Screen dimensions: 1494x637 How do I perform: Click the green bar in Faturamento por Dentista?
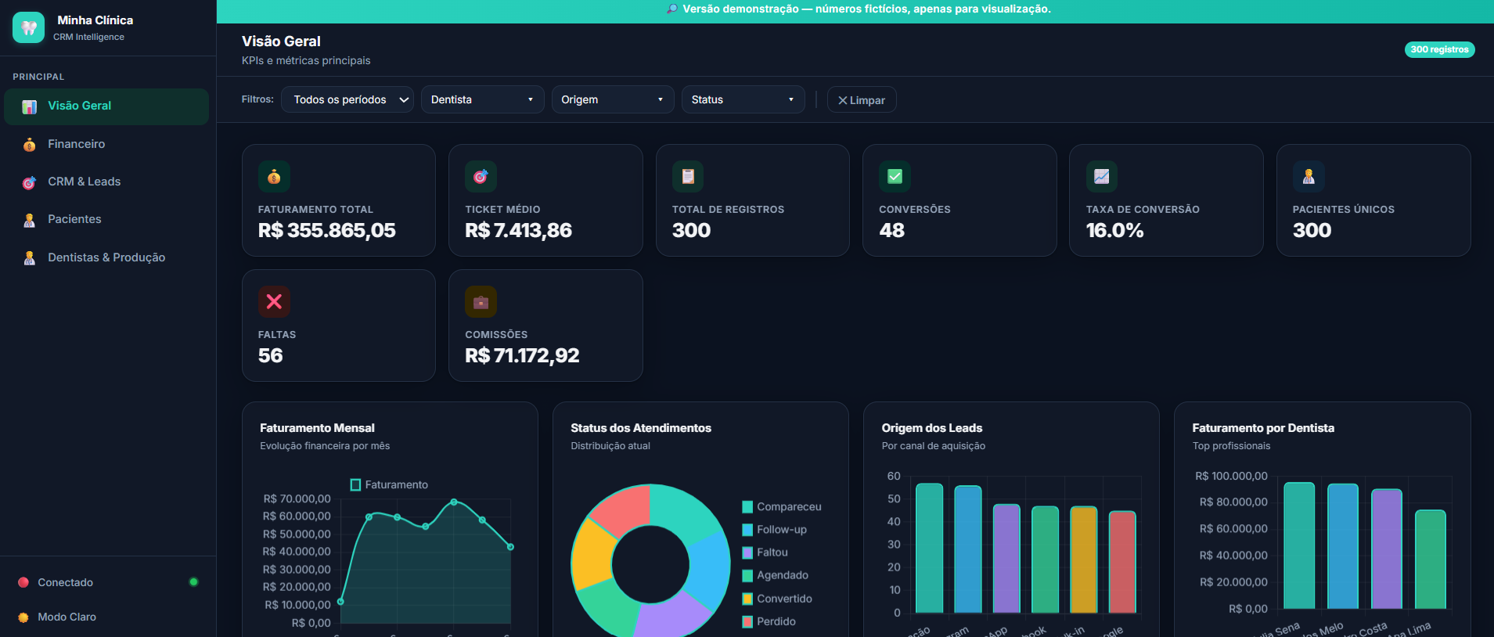coord(1430,560)
